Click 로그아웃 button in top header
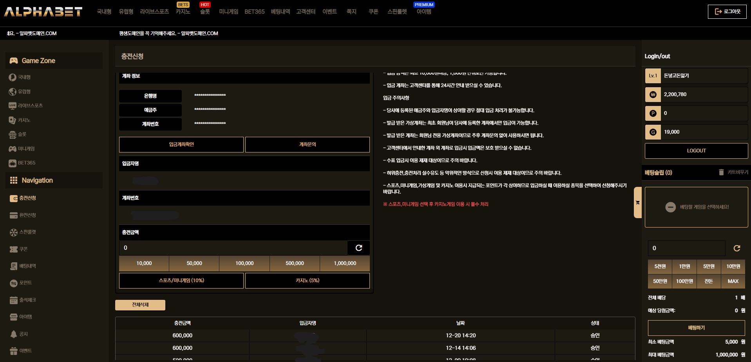 [x=727, y=12]
